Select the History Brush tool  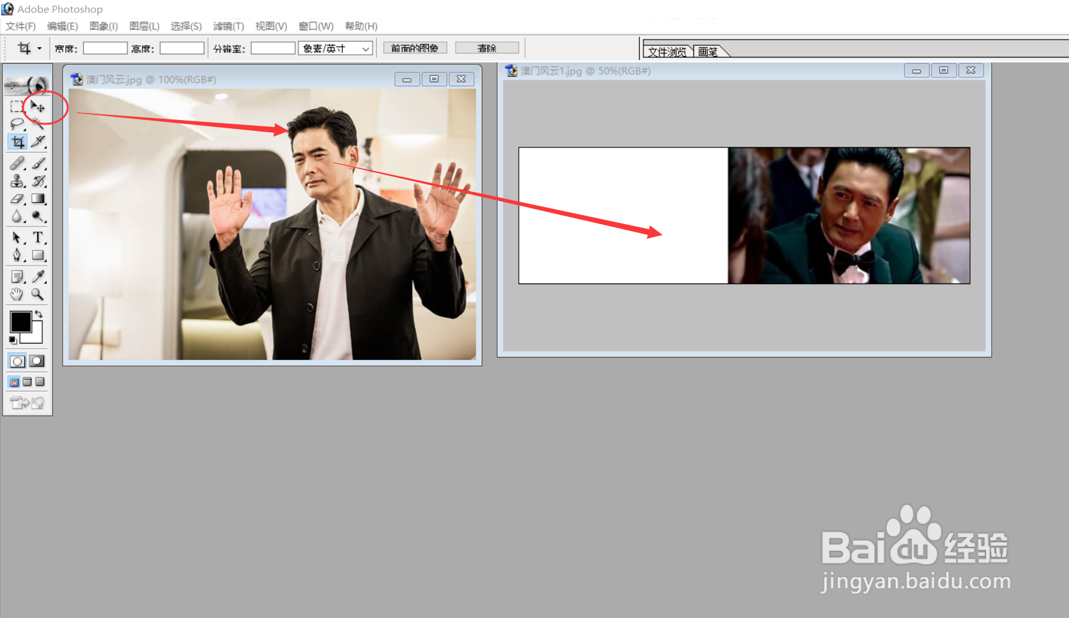click(38, 181)
